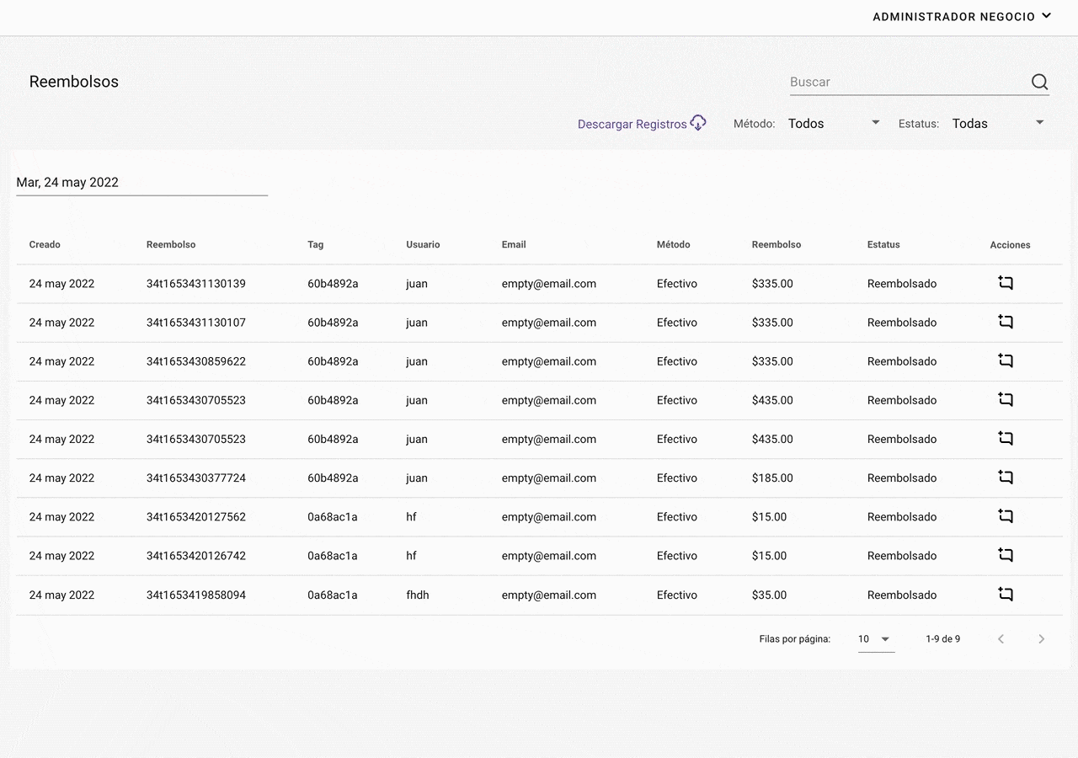This screenshot has width=1078, height=758.
Task: Click action icon for refund 34t1653431130139
Action: click(x=1006, y=283)
